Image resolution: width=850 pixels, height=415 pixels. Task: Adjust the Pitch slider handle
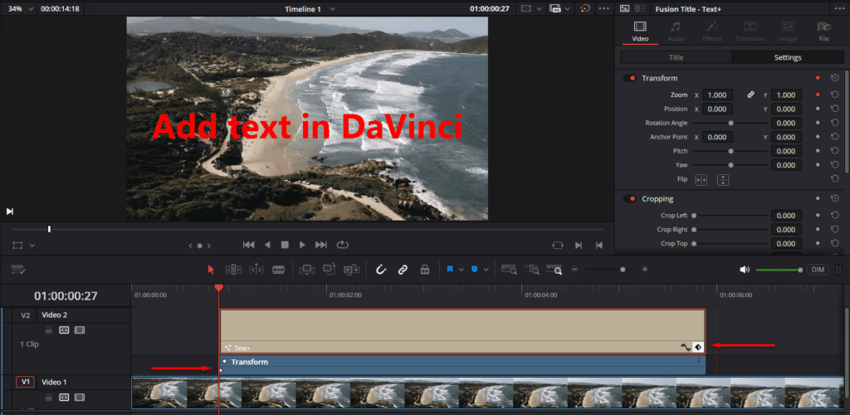coord(730,151)
